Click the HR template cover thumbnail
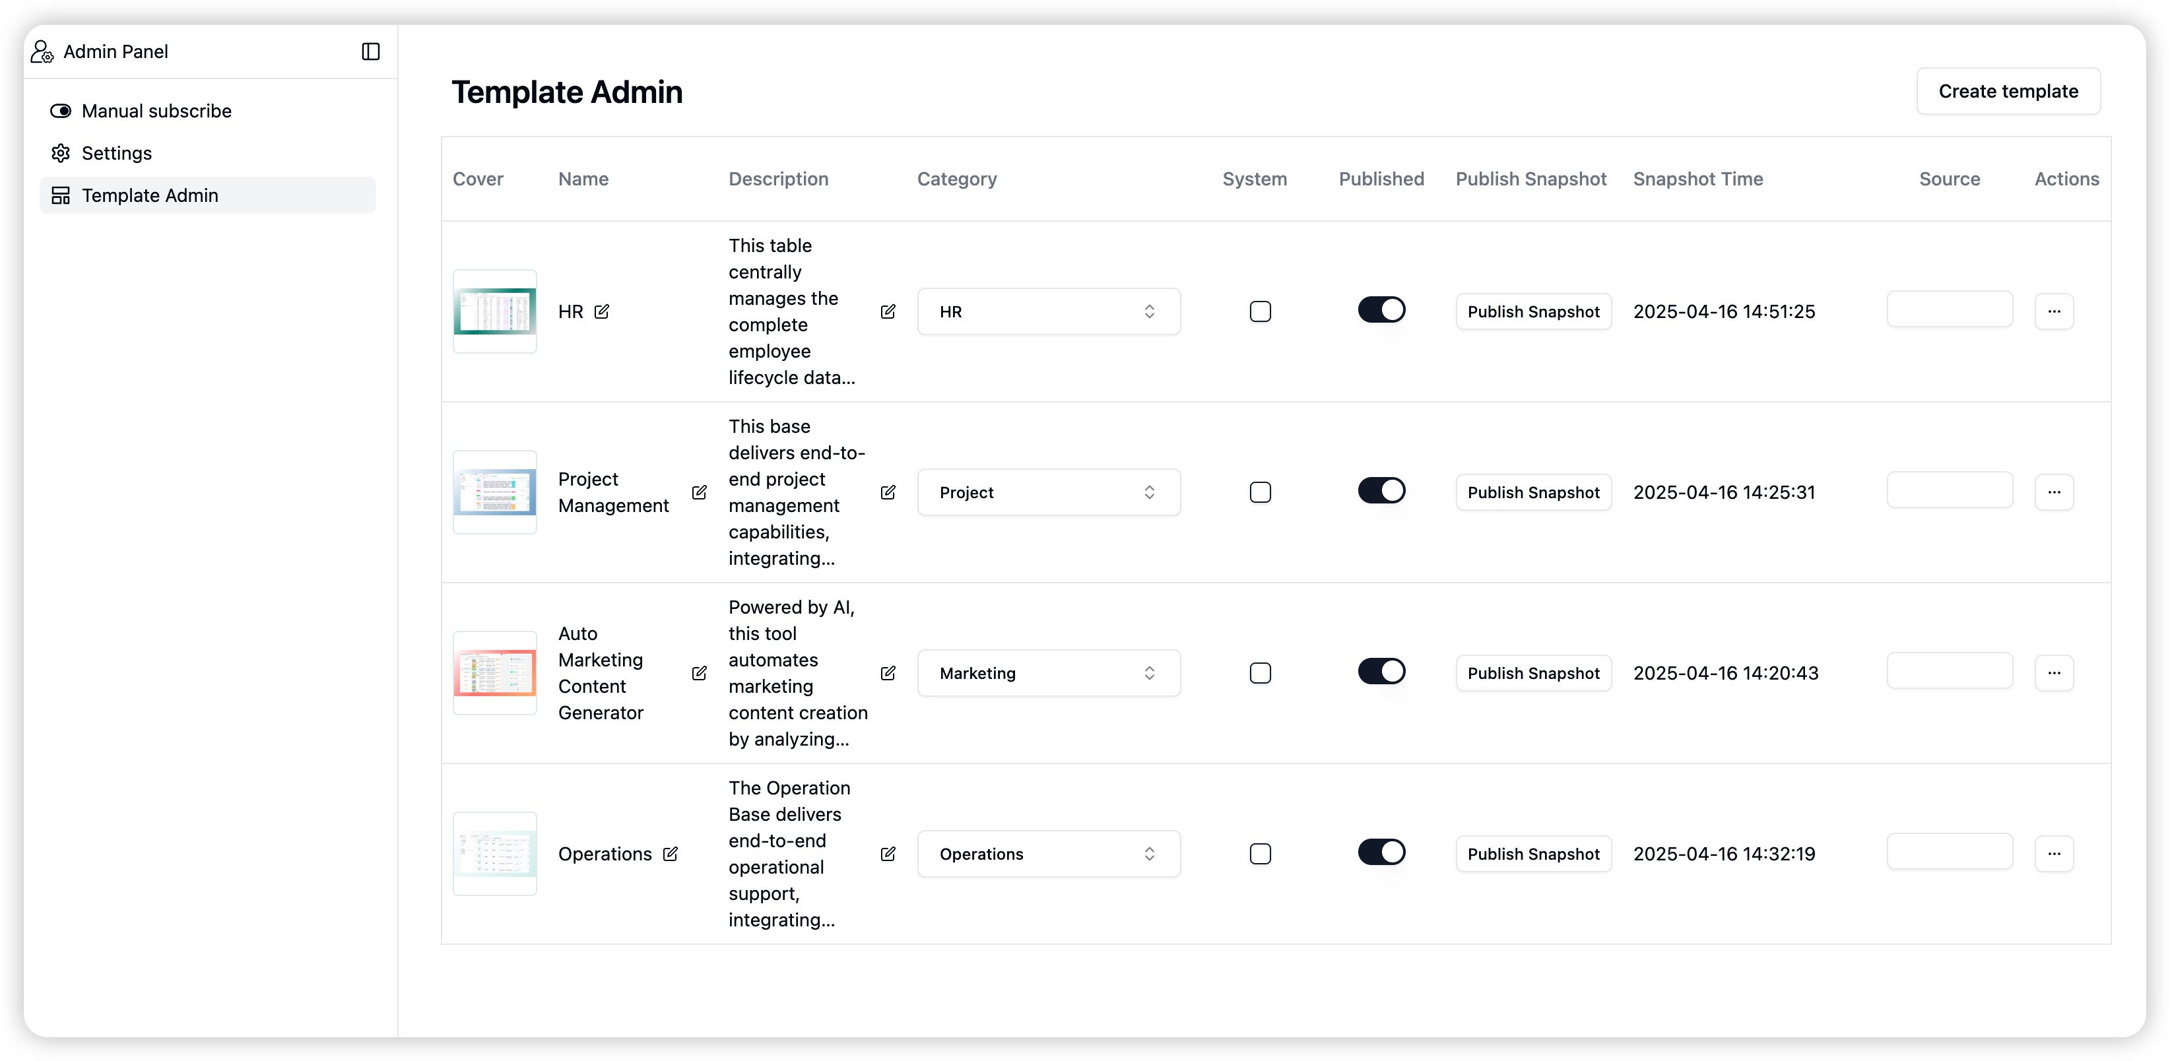This screenshot has width=2170, height=1061. (494, 311)
